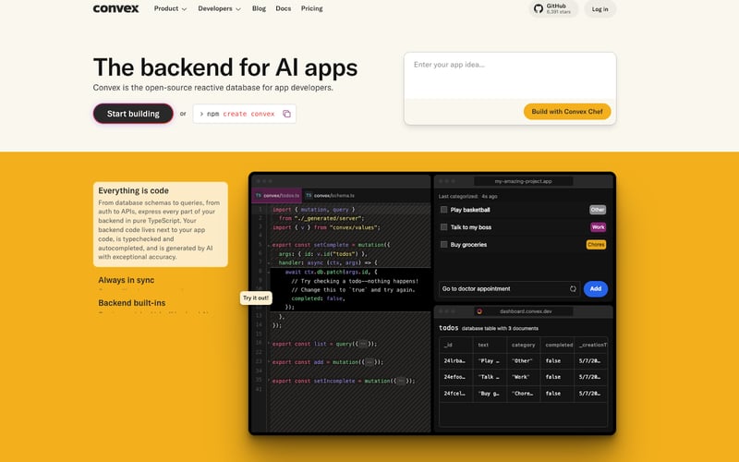
Task: Click the 24fcel id cell
Action: [455, 394]
